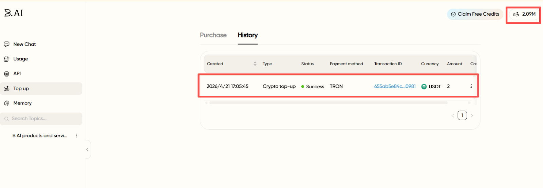Image resolution: width=543 pixels, height=188 pixels.
Task: Switch to the Purchase tab
Action: [213, 35]
